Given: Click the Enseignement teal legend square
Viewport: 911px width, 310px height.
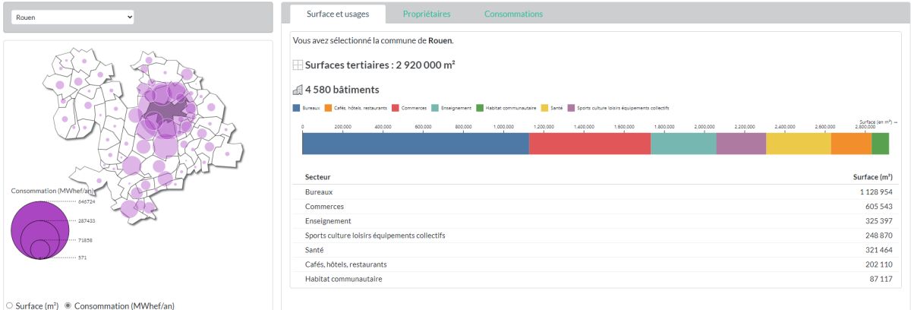Looking at the screenshot, I should tap(434, 108).
